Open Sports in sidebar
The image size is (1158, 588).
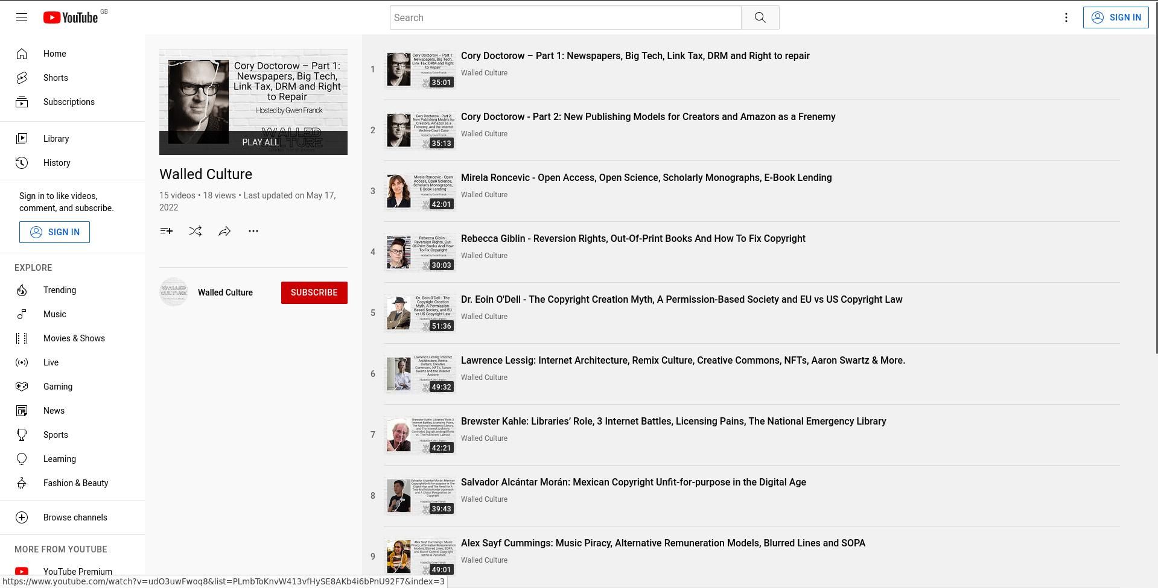(x=72, y=435)
